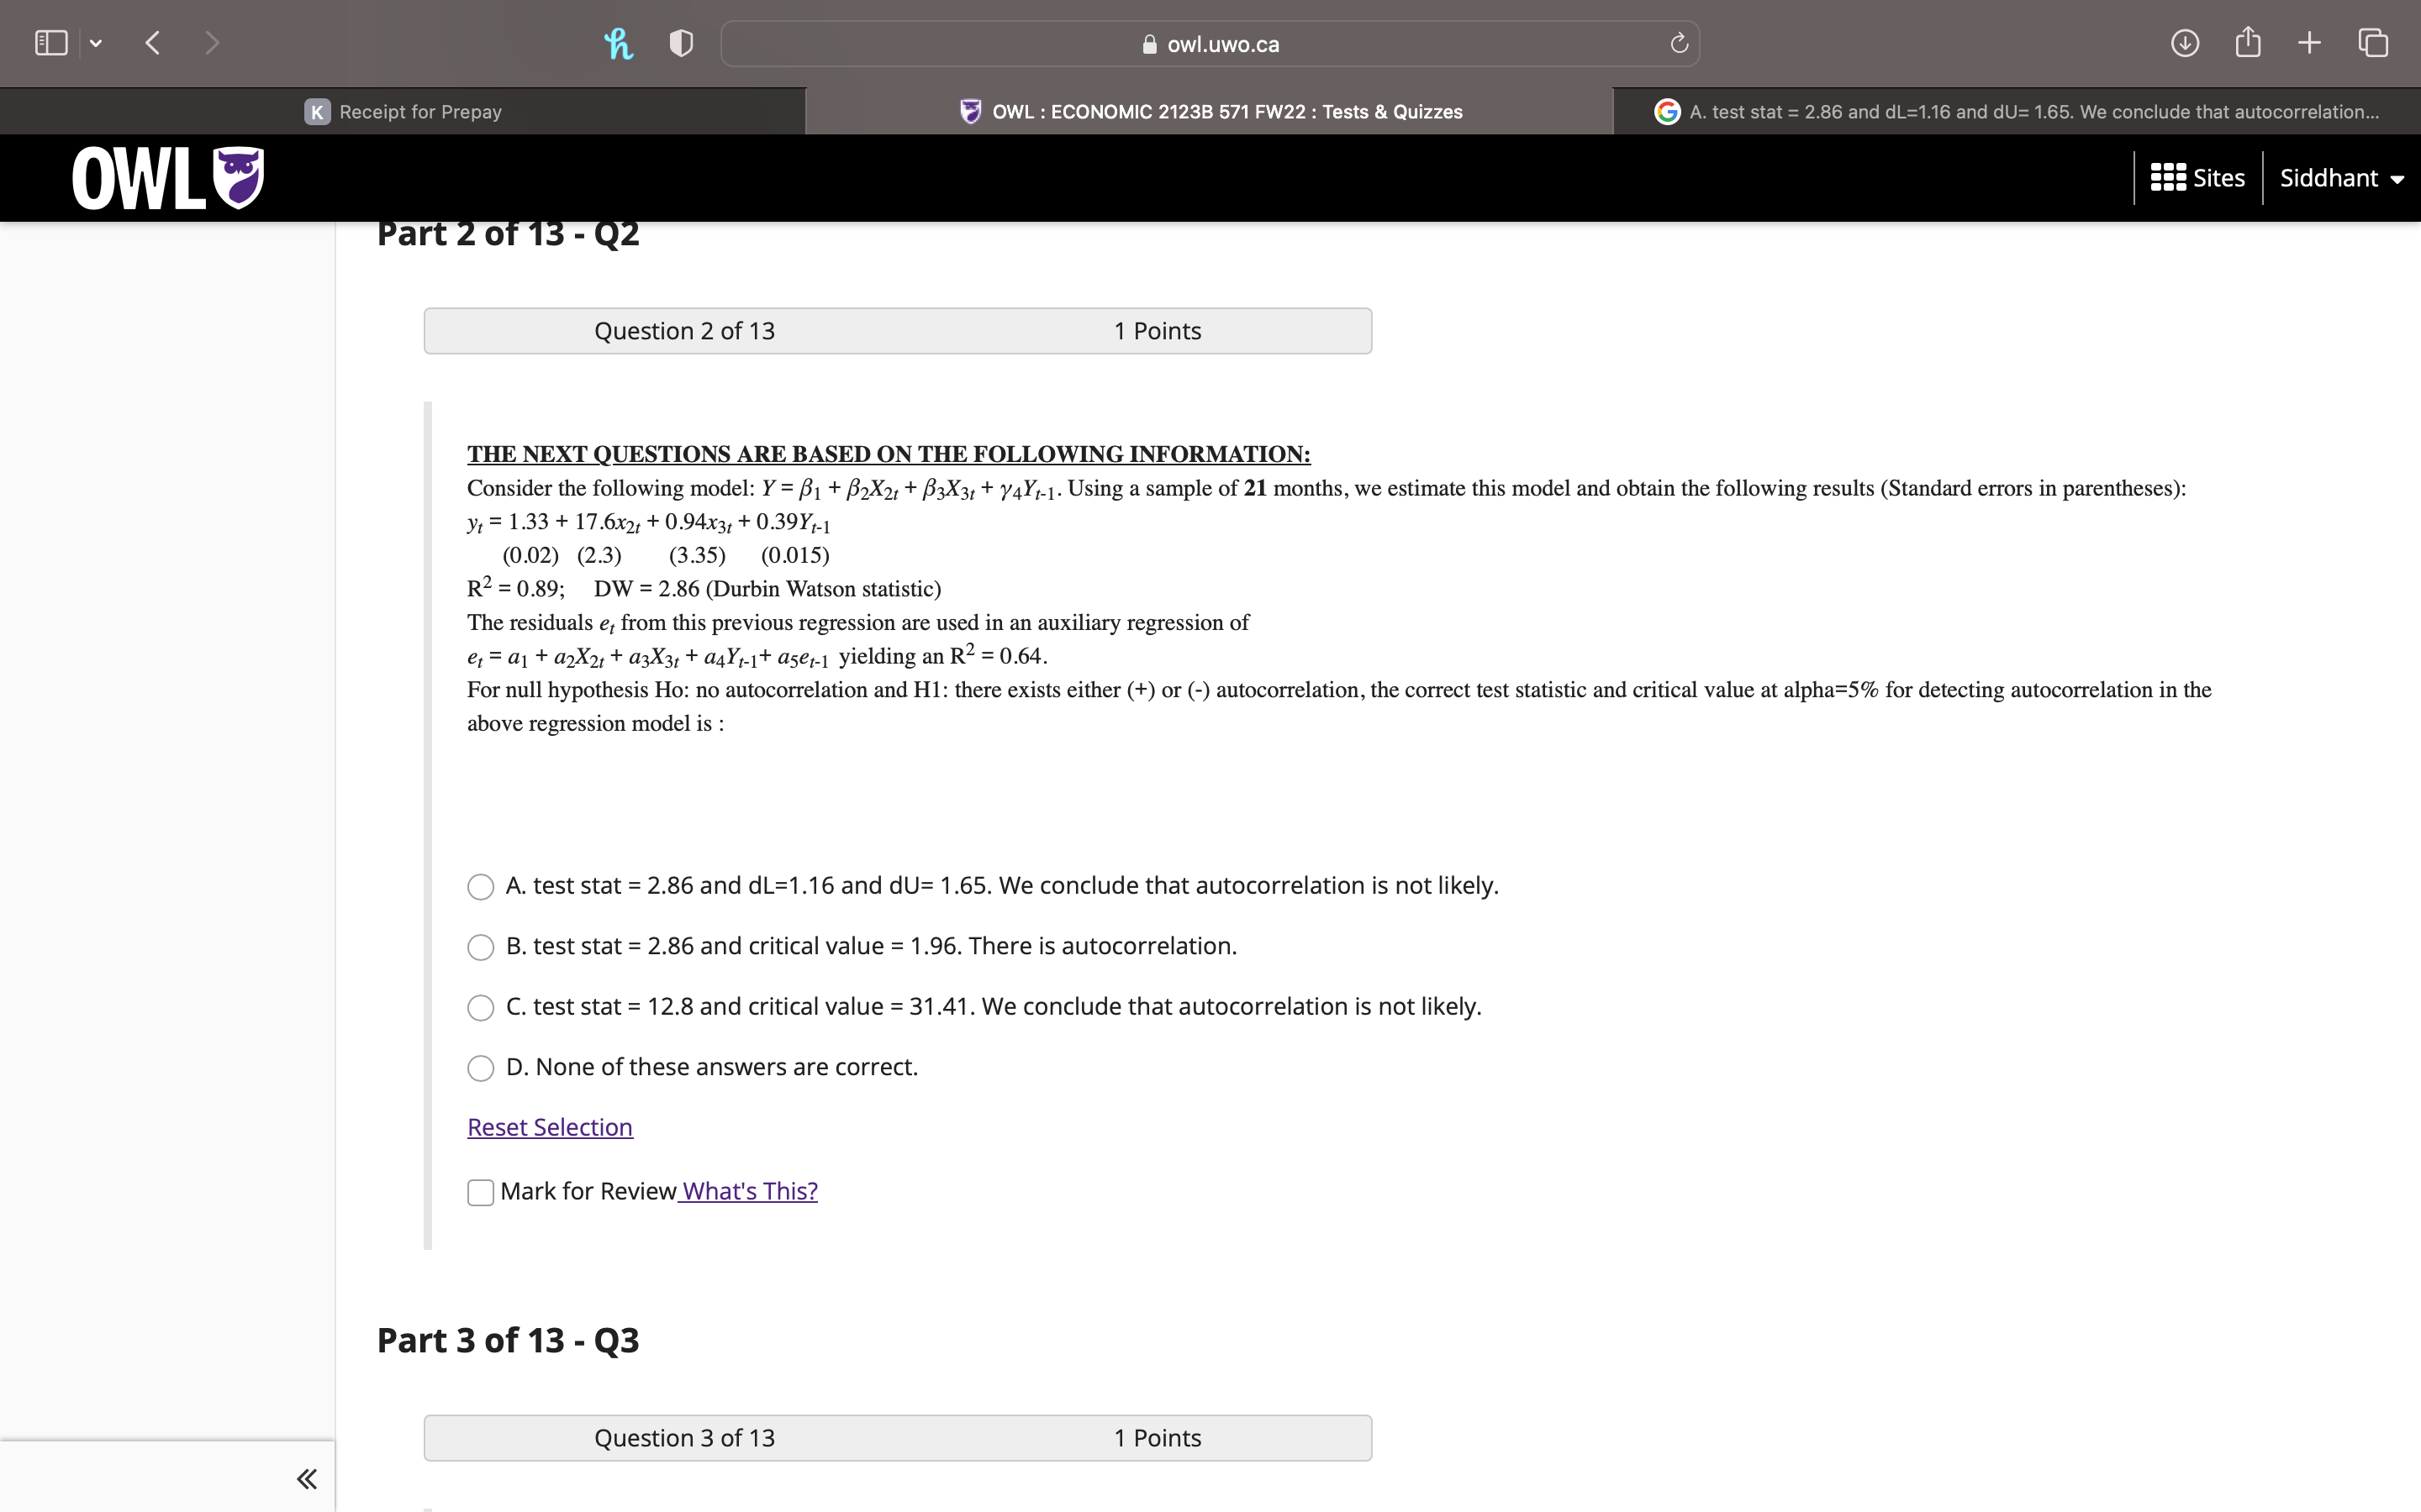Check the Mark for Review checkbox
The image size is (2421, 1512).
coord(481,1192)
